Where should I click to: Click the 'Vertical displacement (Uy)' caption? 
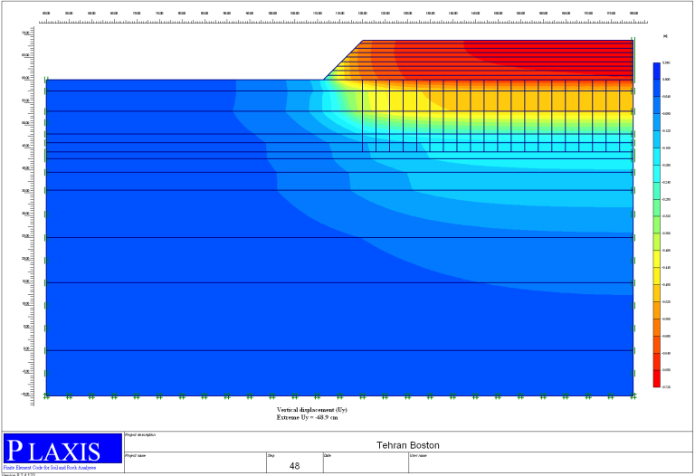[x=311, y=410]
